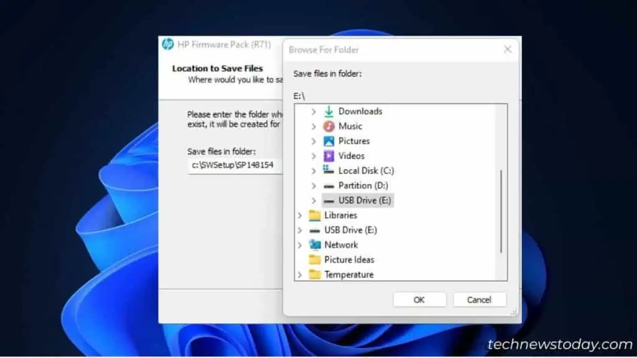This screenshot has width=637, height=358.
Task: Expand the Local Disk (C:) node
Action: tap(314, 171)
